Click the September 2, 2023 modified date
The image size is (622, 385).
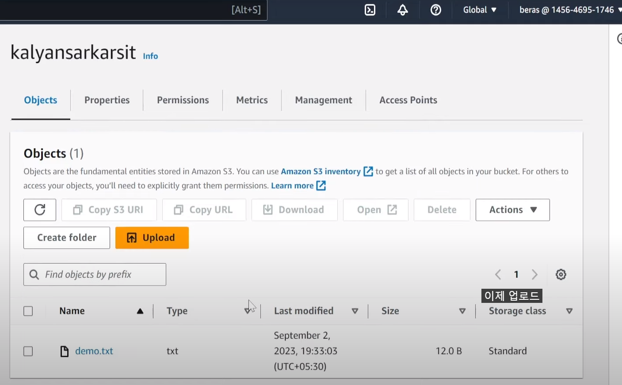click(x=305, y=351)
